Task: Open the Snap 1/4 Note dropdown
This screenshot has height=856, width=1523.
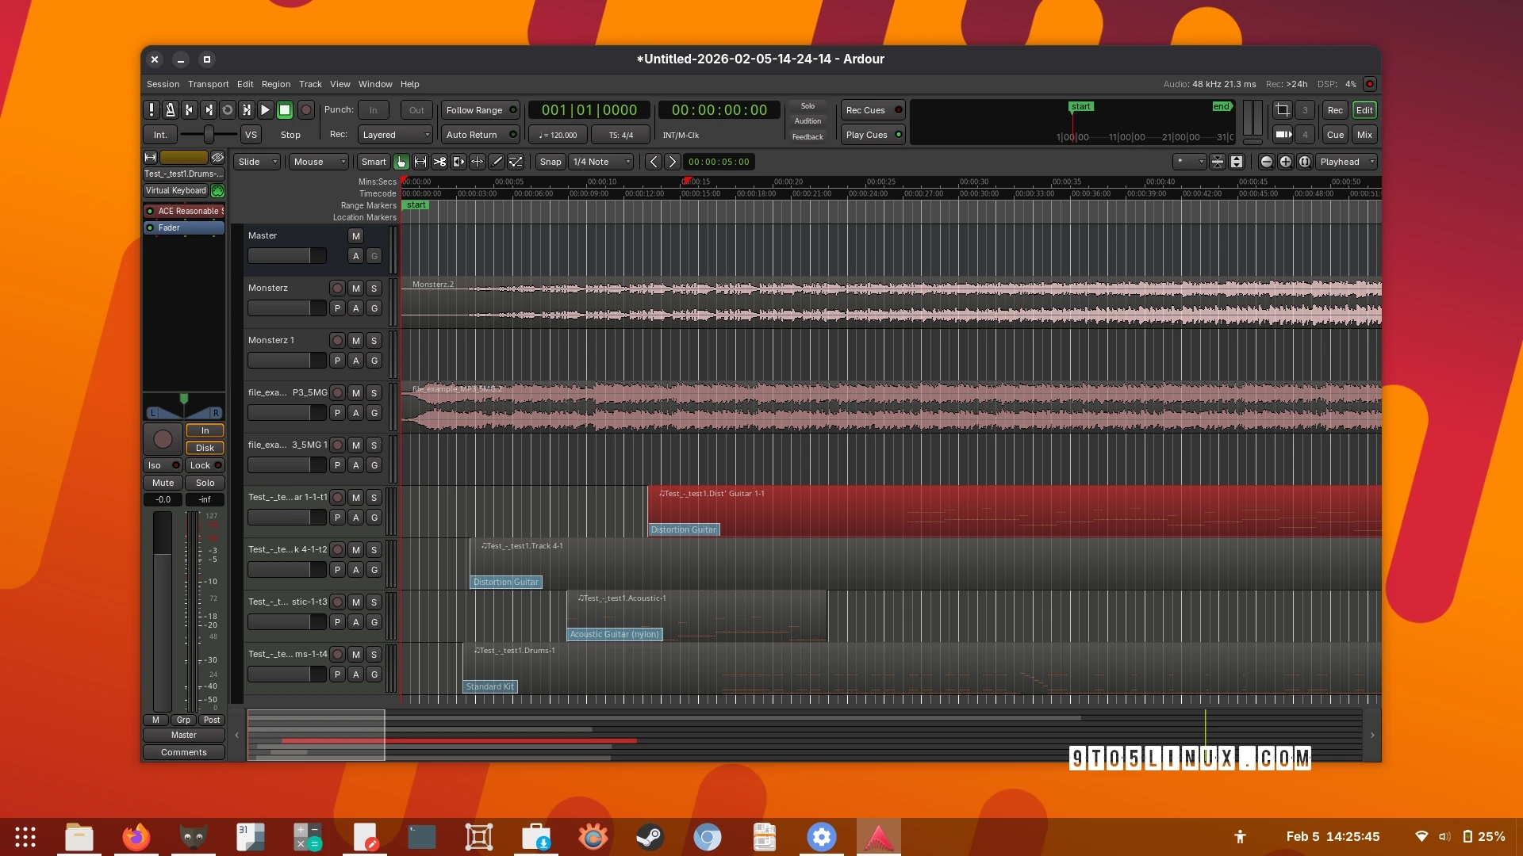Action: tap(600, 162)
